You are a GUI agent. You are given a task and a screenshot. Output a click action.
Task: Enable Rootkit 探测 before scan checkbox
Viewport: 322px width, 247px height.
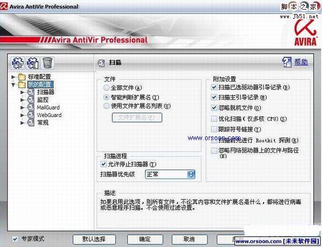[214, 140]
